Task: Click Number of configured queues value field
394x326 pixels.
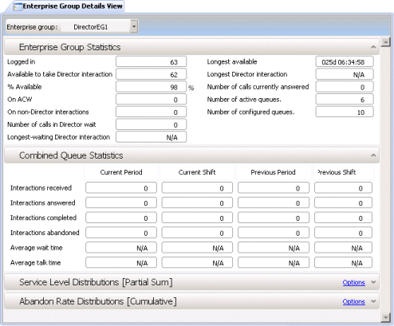Action: [x=345, y=112]
